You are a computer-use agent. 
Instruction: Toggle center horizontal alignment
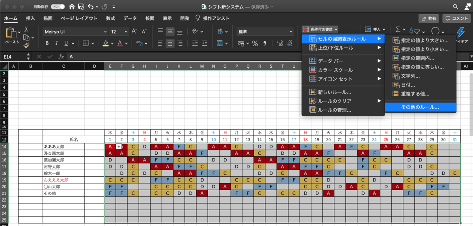(x=170, y=43)
